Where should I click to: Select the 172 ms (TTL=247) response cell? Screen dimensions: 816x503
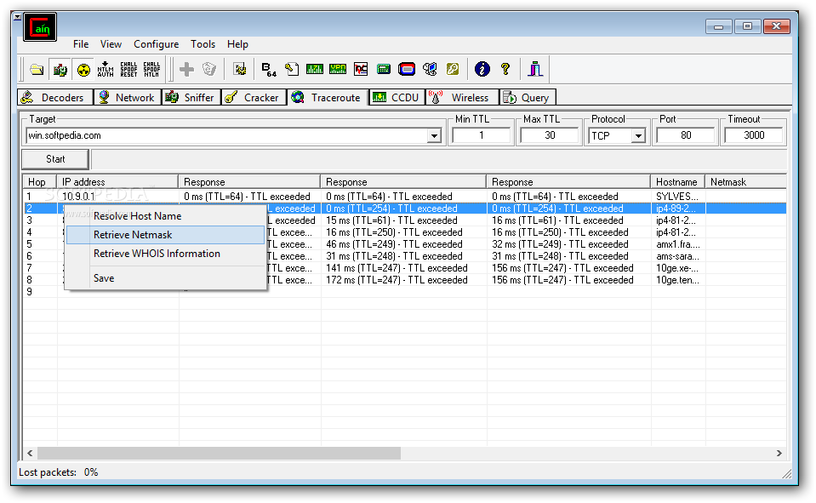403,280
